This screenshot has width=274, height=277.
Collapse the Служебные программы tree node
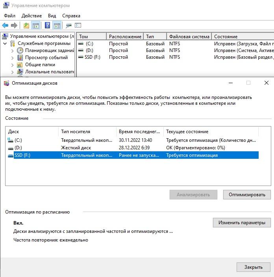click(x=5, y=43)
